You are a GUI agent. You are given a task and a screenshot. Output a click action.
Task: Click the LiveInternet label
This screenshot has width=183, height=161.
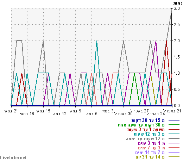(13, 157)
